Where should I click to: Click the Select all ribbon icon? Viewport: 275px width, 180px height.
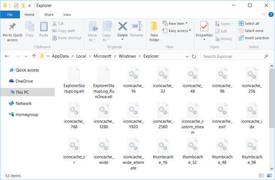pyautogui.click(x=241, y=23)
